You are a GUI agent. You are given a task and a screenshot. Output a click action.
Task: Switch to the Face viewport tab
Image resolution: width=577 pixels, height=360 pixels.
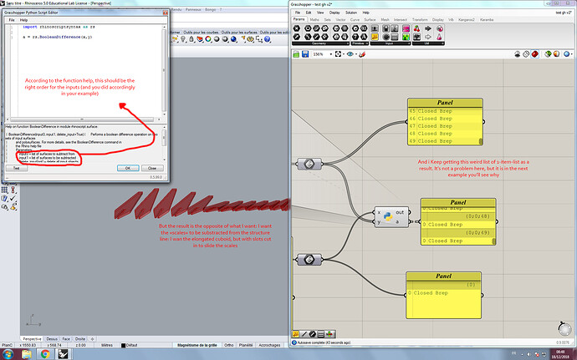tap(66, 338)
